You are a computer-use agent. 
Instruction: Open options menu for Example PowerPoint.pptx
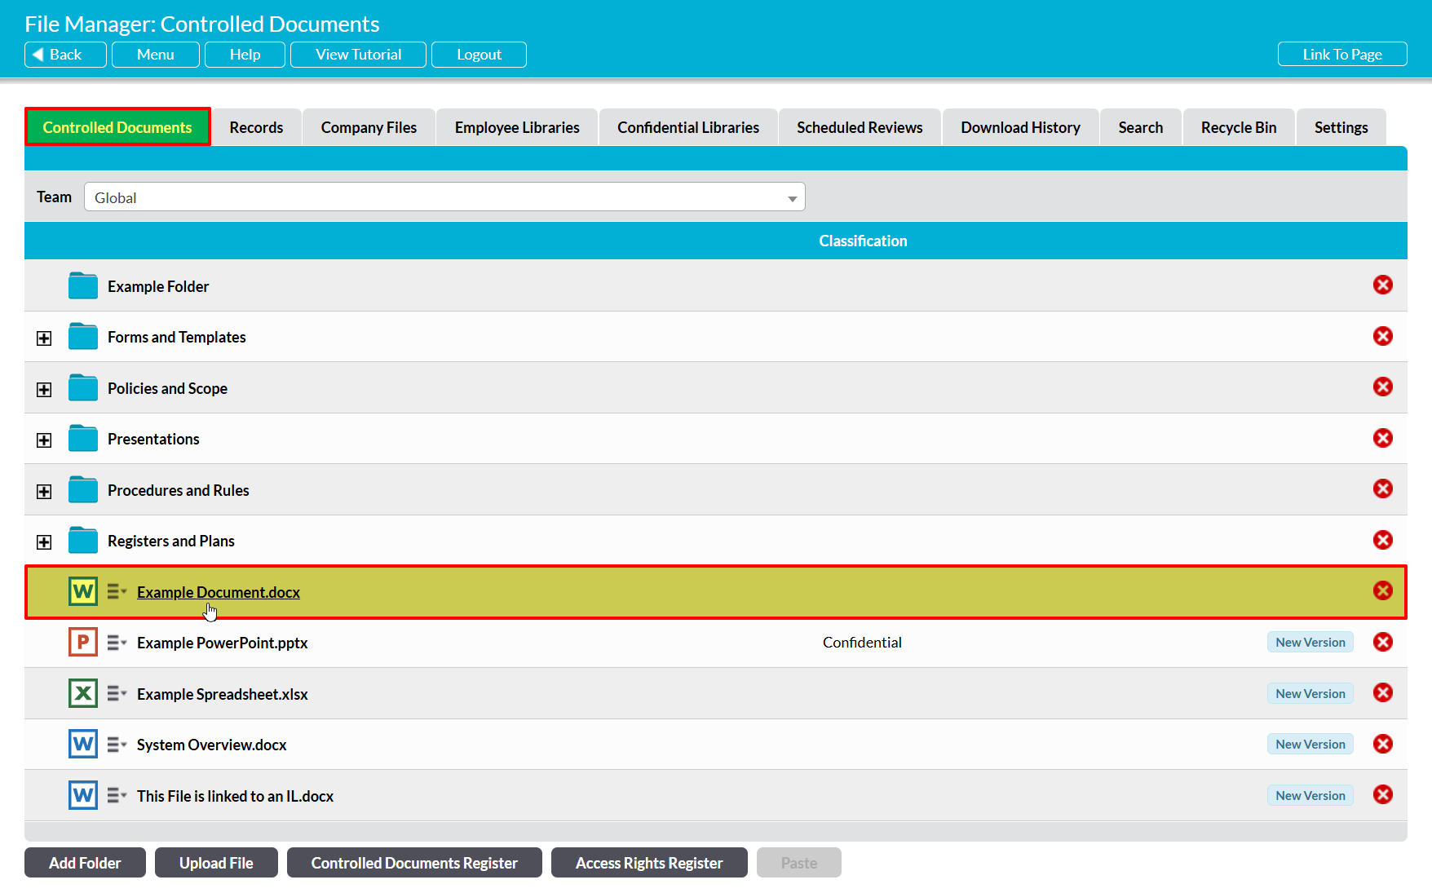click(x=117, y=643)
